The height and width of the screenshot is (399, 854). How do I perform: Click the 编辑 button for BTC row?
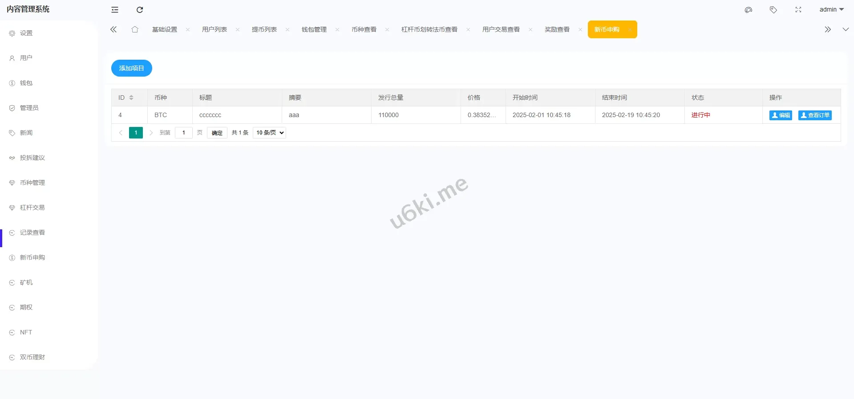click(781, 115)
